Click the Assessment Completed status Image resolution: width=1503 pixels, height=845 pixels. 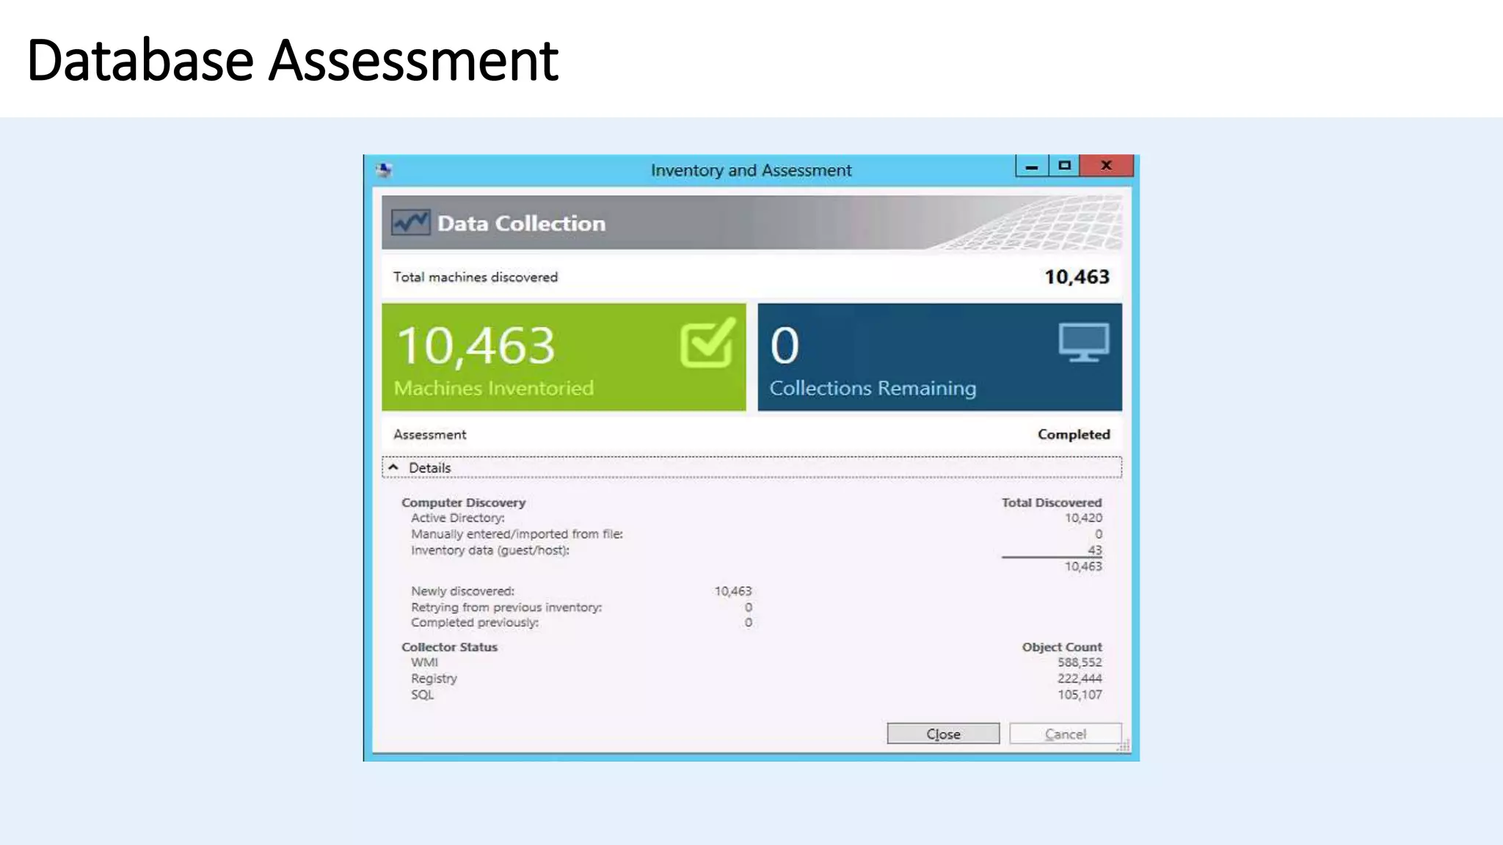(x=1074, y=434)
